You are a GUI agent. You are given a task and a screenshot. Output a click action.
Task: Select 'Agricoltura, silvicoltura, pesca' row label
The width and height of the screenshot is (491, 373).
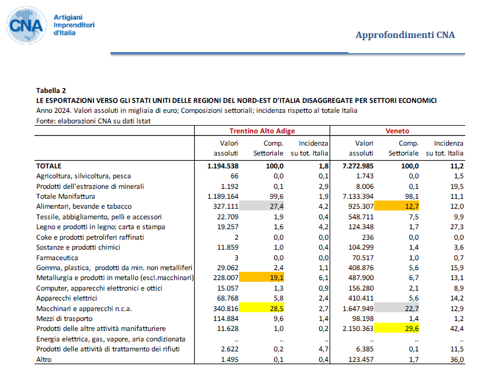coord(83,176)
